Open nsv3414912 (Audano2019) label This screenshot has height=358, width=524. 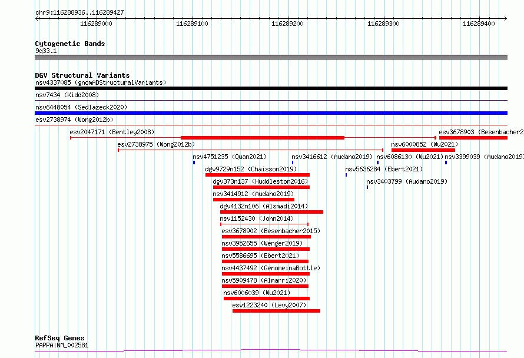click(x=253, y=194)
